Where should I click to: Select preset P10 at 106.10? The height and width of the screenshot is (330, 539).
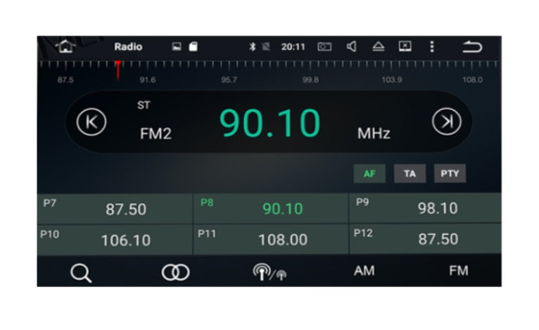(x=115, y=239)
